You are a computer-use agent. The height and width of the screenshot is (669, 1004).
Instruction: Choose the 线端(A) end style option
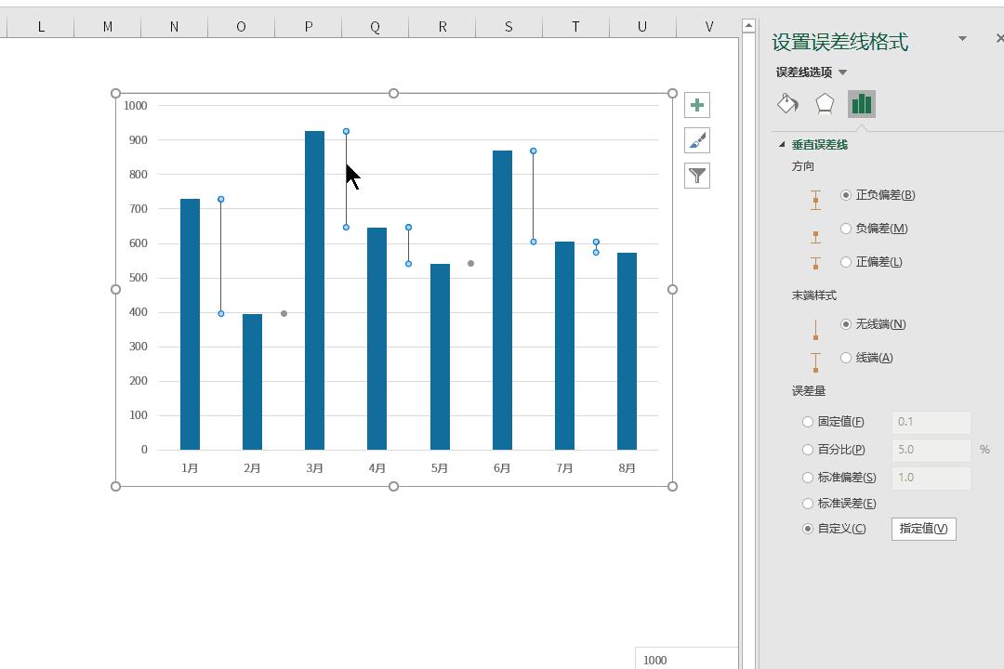[x=846, y=358]
